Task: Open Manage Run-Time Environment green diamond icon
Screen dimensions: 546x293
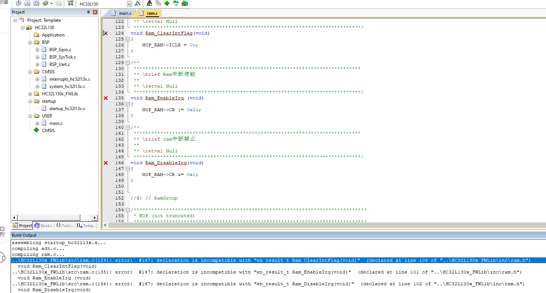Action: point(167,4)
